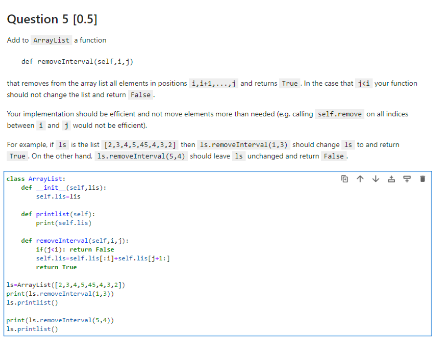Screen dimensions: 438x340
Task: Click the printlist function name in code
Action: 52,214
